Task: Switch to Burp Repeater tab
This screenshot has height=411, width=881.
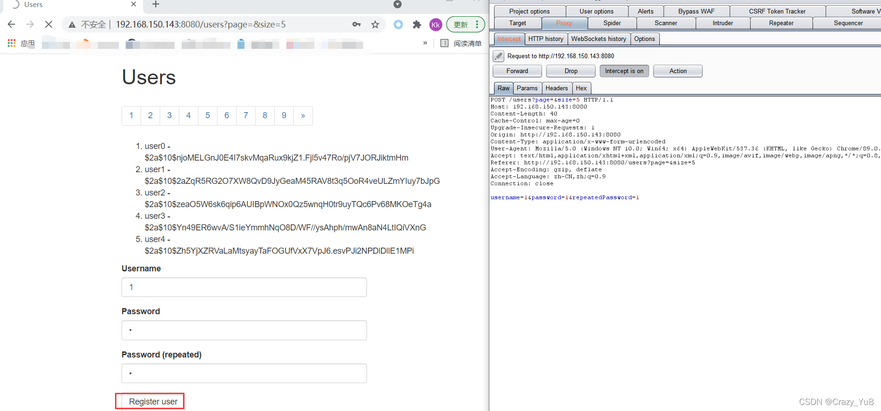Action: tap(781, 23)
